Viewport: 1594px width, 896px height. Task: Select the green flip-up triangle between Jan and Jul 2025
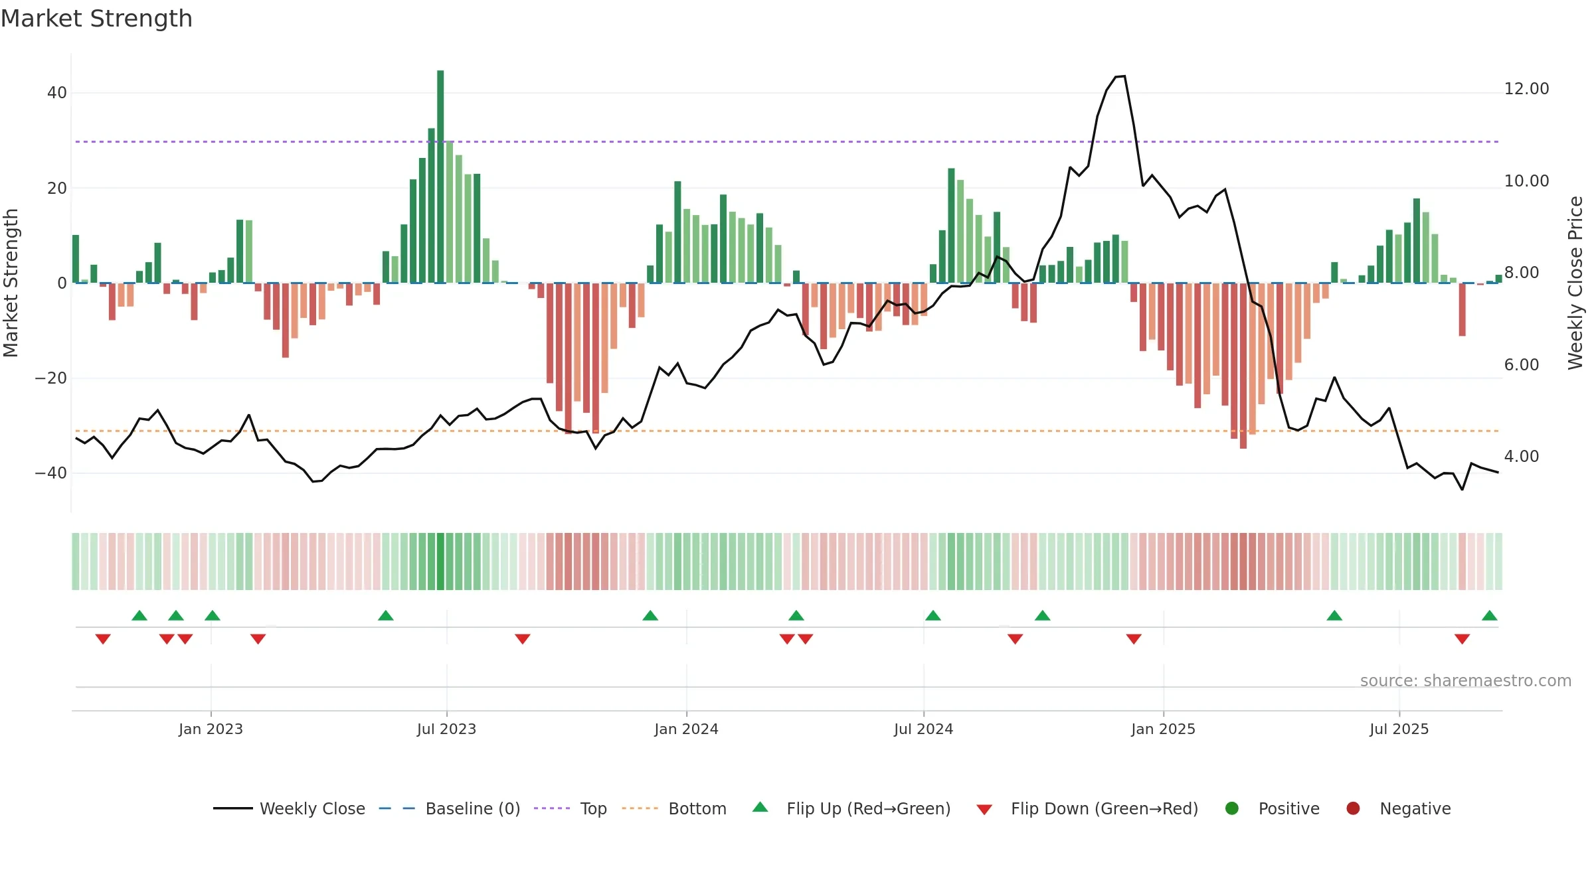coord(1334,615)
